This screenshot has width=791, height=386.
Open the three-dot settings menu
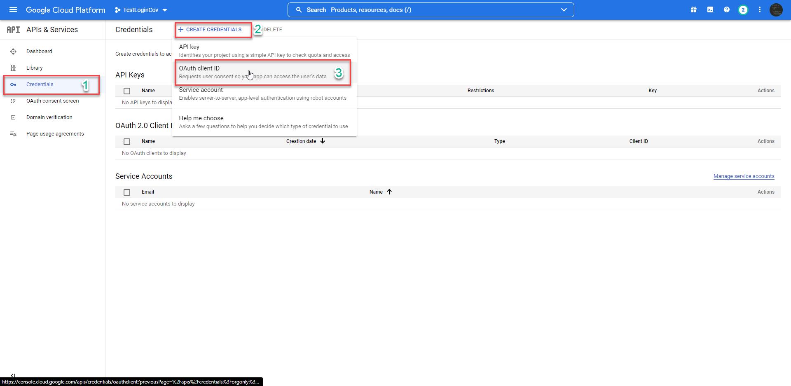[760, 10]
